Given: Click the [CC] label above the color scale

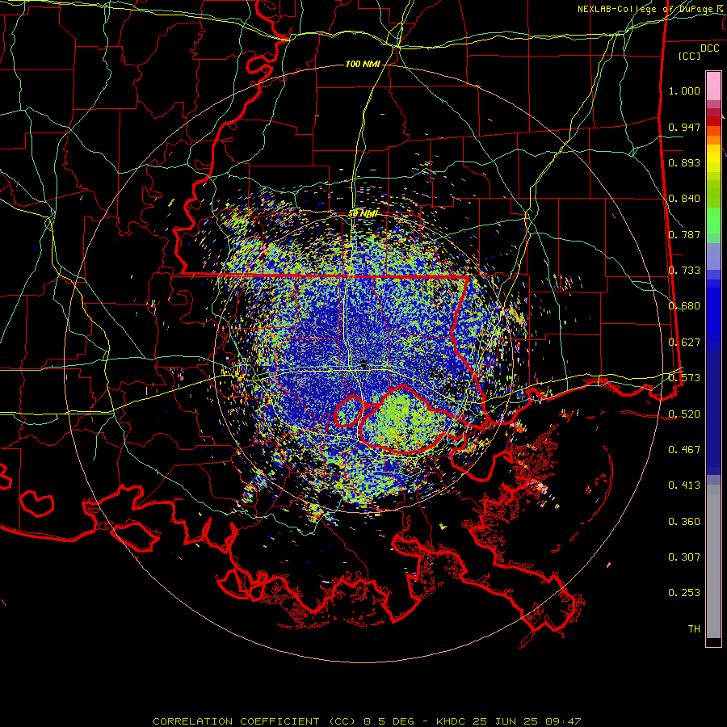Looking at the screenshot, I should 690,56.
